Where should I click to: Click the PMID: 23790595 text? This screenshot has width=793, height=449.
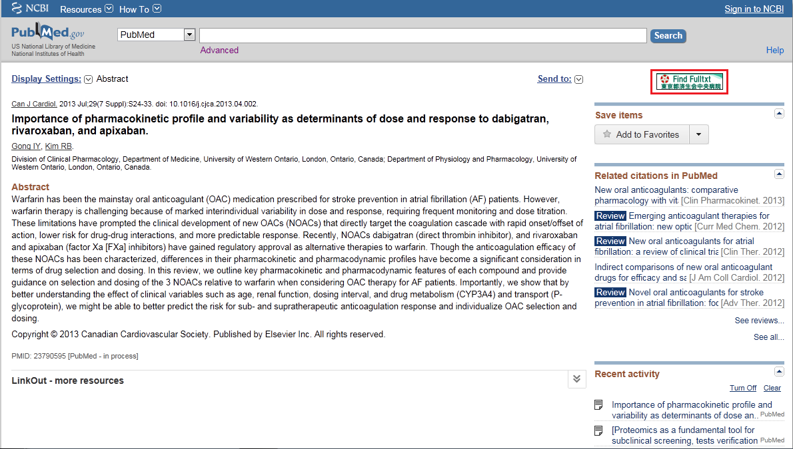coord(39,356)
